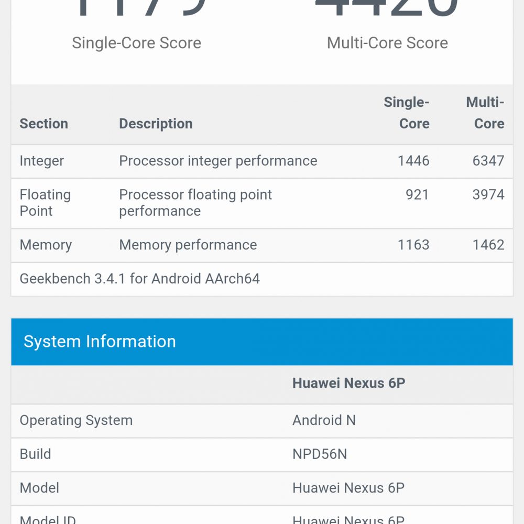Select the Integer section row

tap(262, 161)
